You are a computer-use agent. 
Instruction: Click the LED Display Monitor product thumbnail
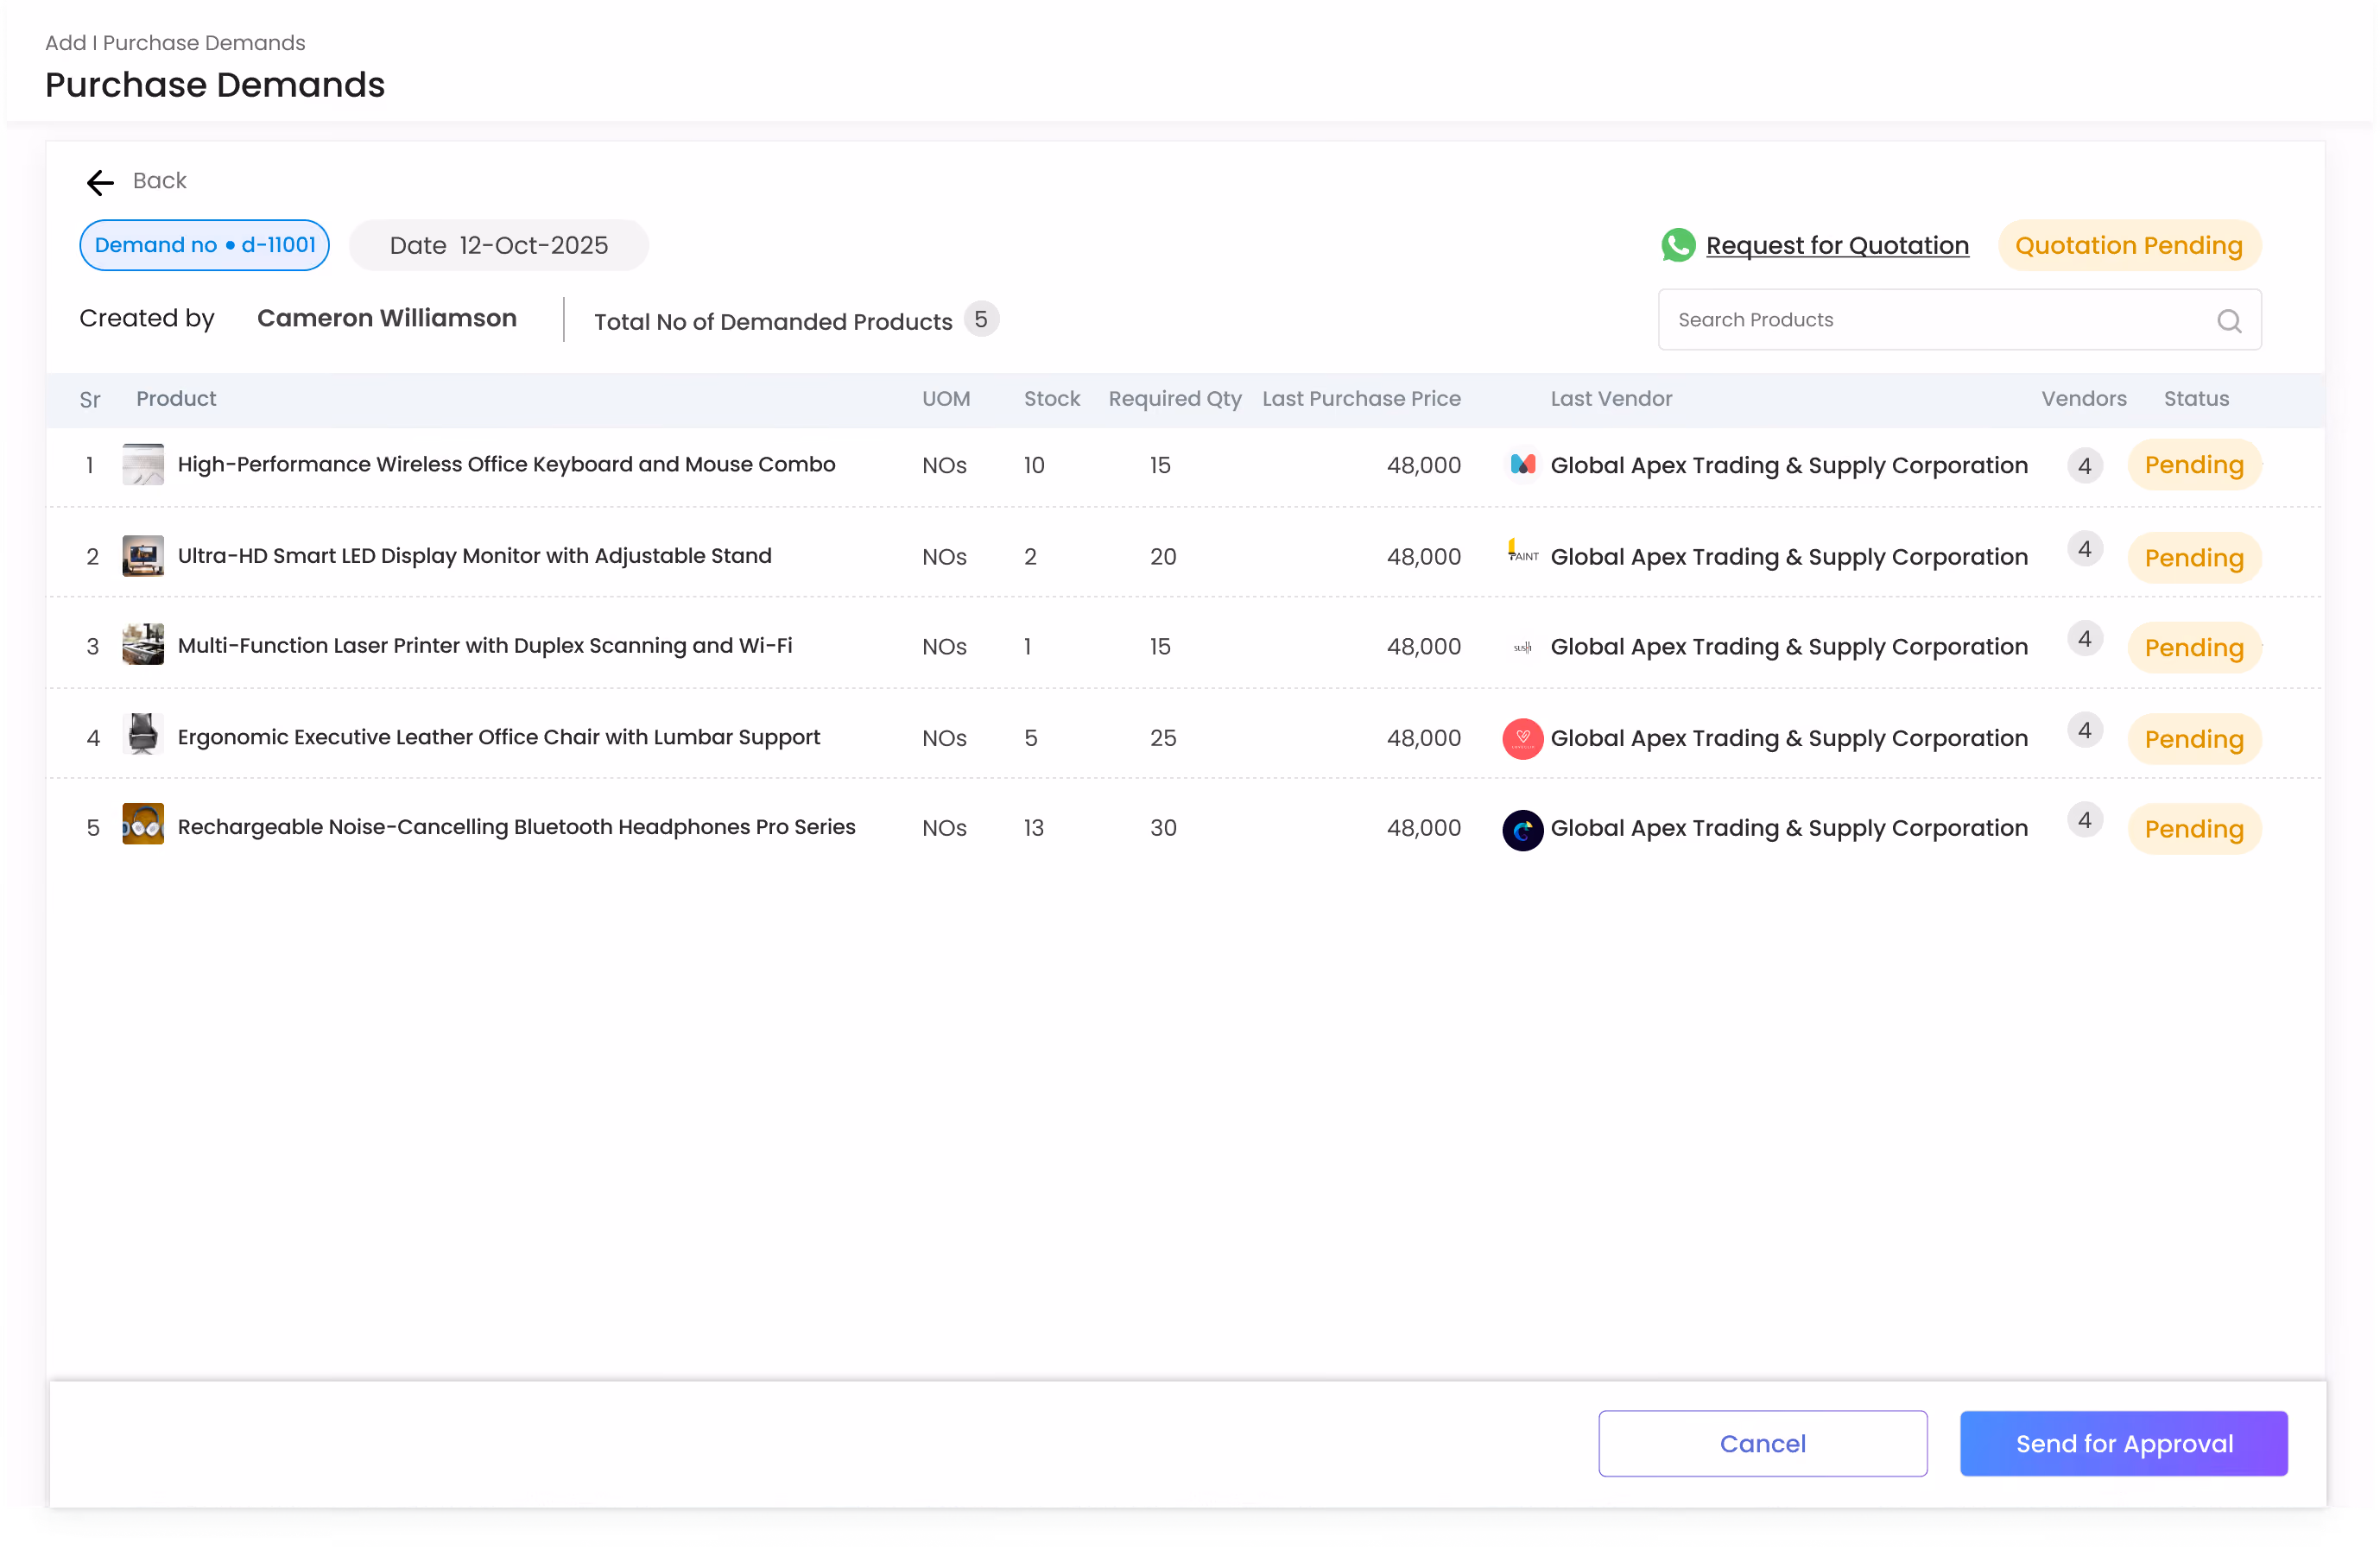click(x=143, y=556)
